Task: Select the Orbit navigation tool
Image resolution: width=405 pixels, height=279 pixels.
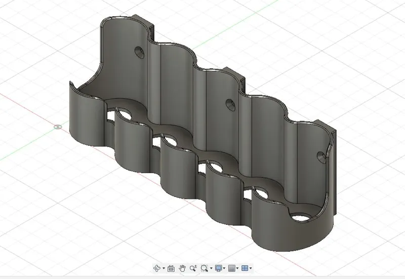Action: [156, 268]
